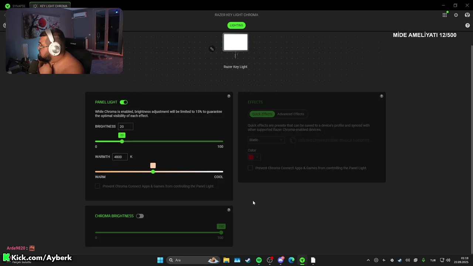
Task: Click the green microphone tray icon
Action: [423, 260]
